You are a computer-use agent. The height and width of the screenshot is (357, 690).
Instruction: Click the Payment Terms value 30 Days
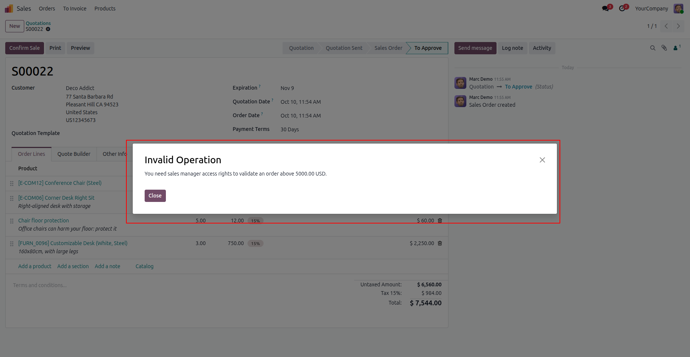(290, 129)
